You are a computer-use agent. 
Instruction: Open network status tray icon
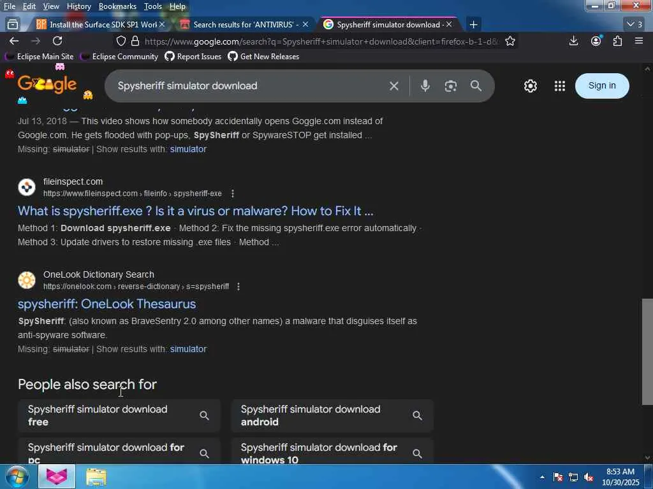pyautogui.click(x=573, y=477)
